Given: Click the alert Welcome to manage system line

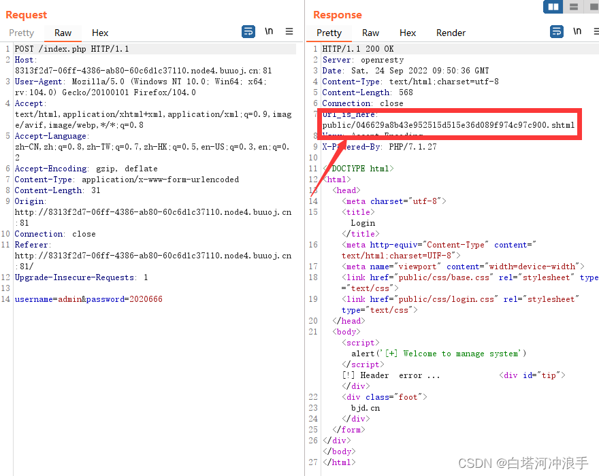Looking at the screenshot, I should tap(438, 354).
